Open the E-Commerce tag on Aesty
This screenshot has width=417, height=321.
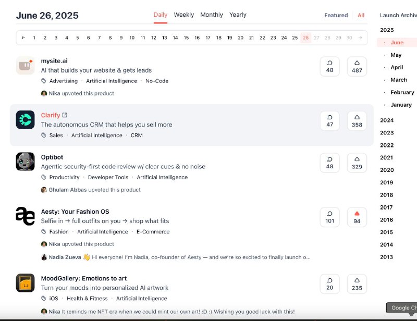coord(153,232)
